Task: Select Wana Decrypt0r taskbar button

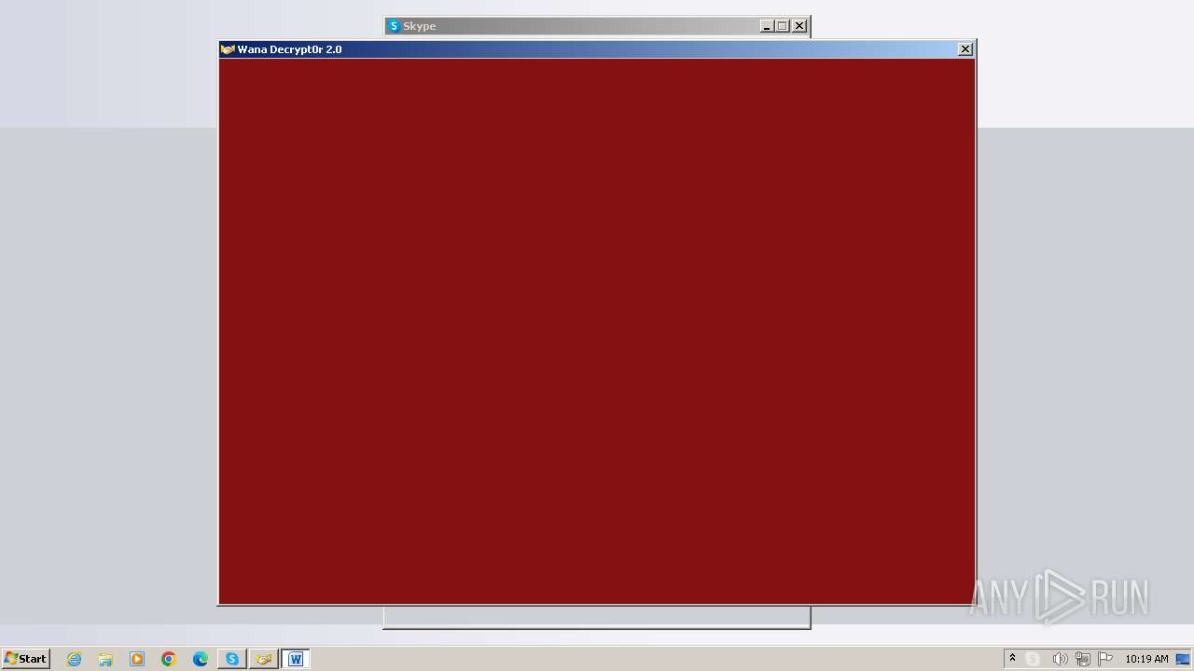Action: click(x=264, y=659)
